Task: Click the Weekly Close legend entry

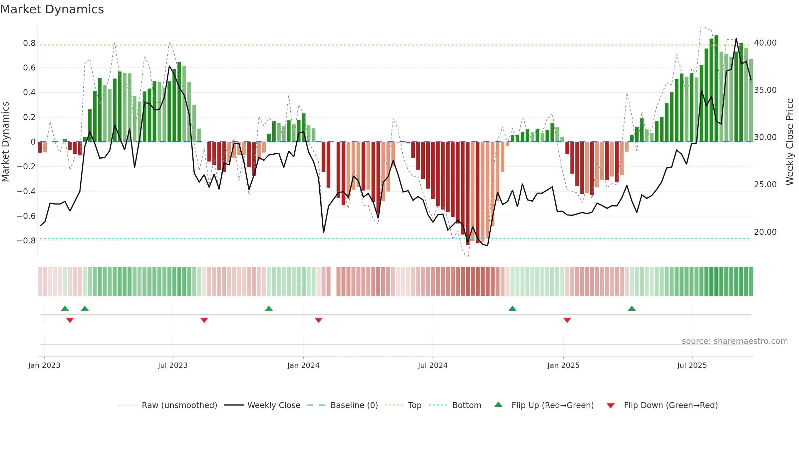Action: pos(262,405)
